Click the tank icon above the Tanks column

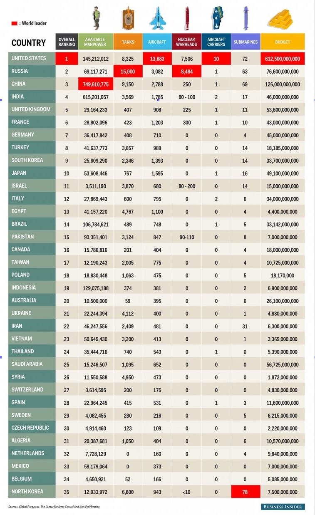coord(128,19)
